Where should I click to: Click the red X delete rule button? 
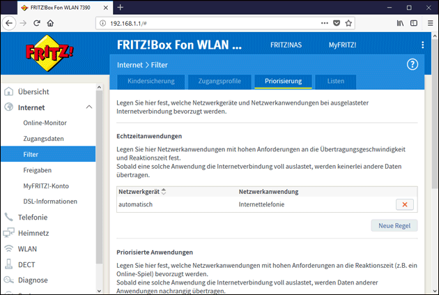point(404,204)
